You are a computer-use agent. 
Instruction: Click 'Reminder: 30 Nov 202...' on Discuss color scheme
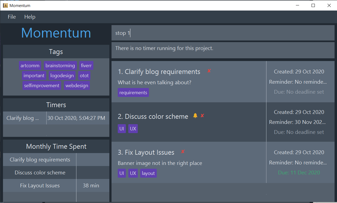pos(297,122)
